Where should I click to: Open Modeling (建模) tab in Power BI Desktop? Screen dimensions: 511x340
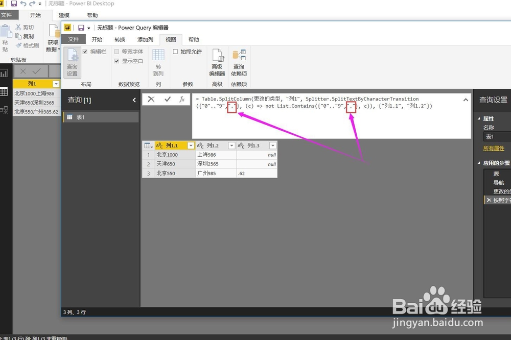tap(64, 15)
